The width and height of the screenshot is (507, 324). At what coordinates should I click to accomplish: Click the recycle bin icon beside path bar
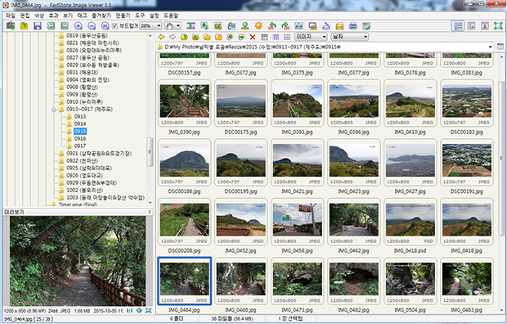pyautogui.click(x=500, y=47)
